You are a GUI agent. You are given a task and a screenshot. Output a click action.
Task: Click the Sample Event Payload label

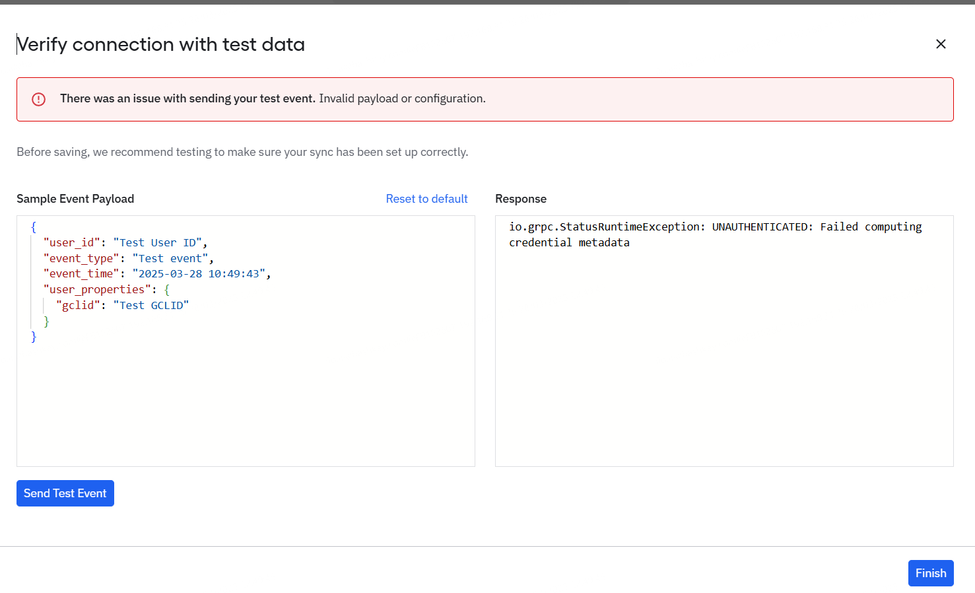coord(75,199)
